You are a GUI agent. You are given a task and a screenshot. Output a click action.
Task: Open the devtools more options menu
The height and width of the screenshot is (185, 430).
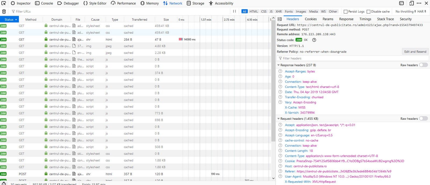pos(419,3)
